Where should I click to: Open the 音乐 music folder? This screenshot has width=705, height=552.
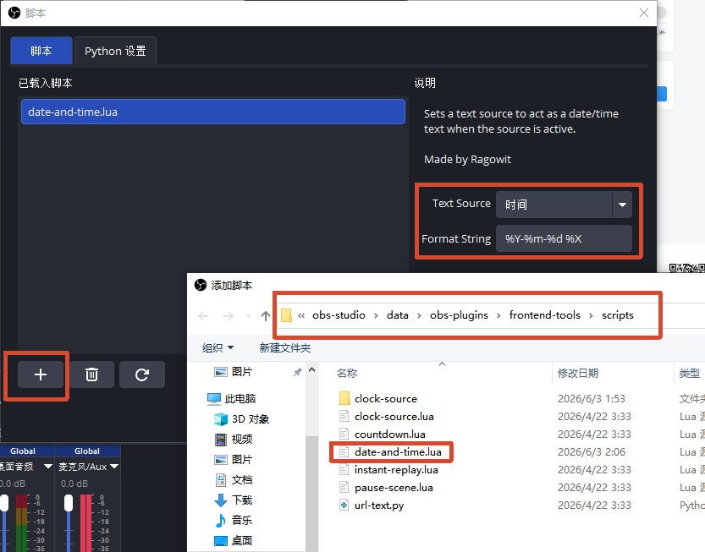pos(234,520)
